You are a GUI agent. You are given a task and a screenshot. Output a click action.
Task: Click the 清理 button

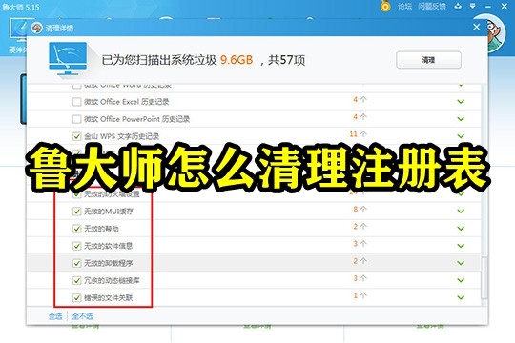[x=428, y=60]
